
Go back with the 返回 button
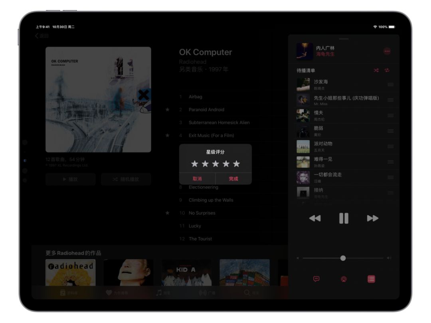(x=42, y=36)
